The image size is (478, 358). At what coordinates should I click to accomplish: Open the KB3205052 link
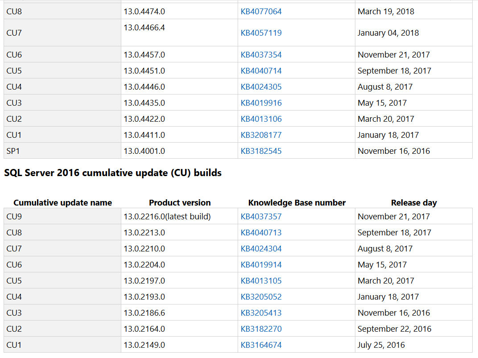point(261,297)
